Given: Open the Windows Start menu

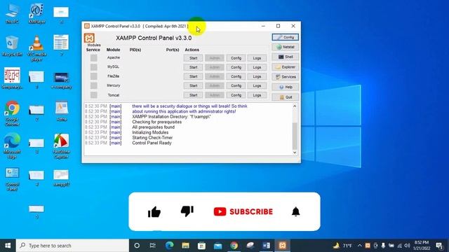Looking at the screenshot, I should (8, 246).
